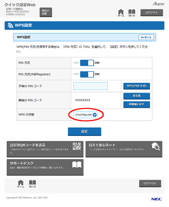Open 見えて安心ネット card
The width and height of the screenshot is (169, 207).
(124, 149)
